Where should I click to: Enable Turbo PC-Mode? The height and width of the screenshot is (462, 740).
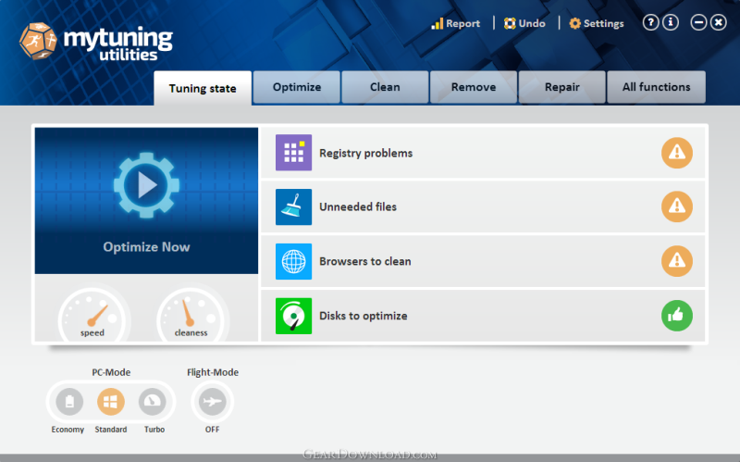coord(153,402)
